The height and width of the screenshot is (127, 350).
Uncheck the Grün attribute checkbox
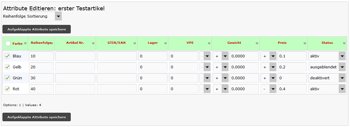click(8, 78)
